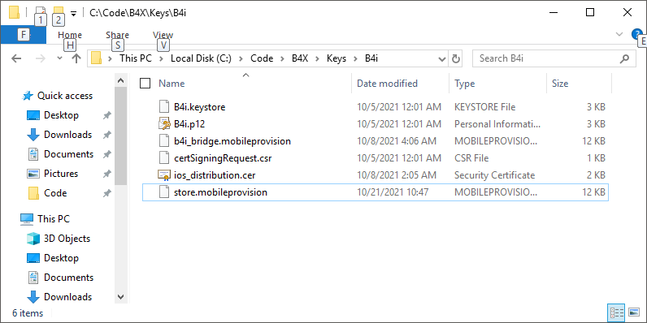Select the B4i.keystore file name

tap(199, 107)
